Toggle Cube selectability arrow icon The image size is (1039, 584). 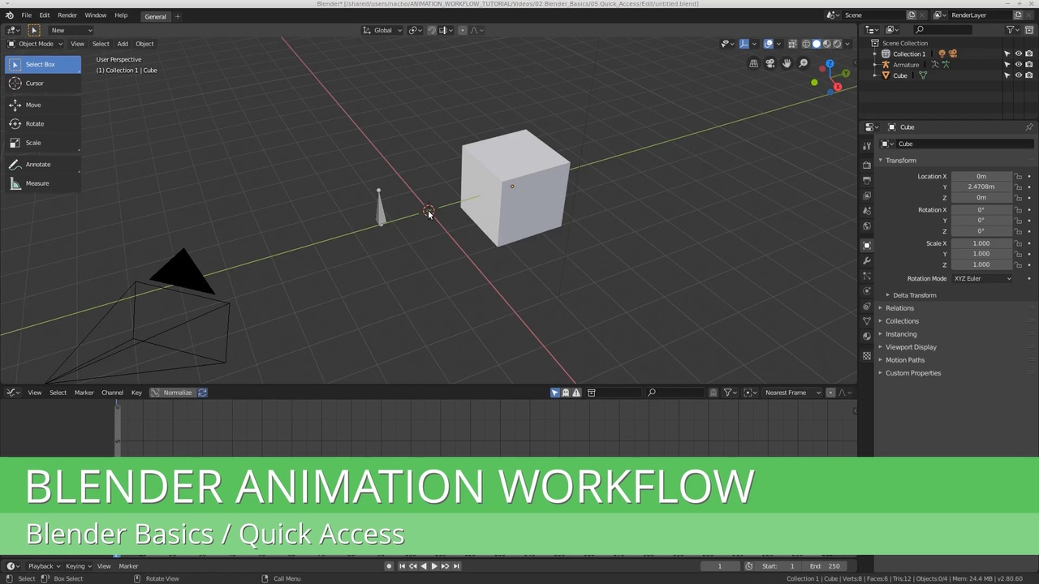point(1007,75)
